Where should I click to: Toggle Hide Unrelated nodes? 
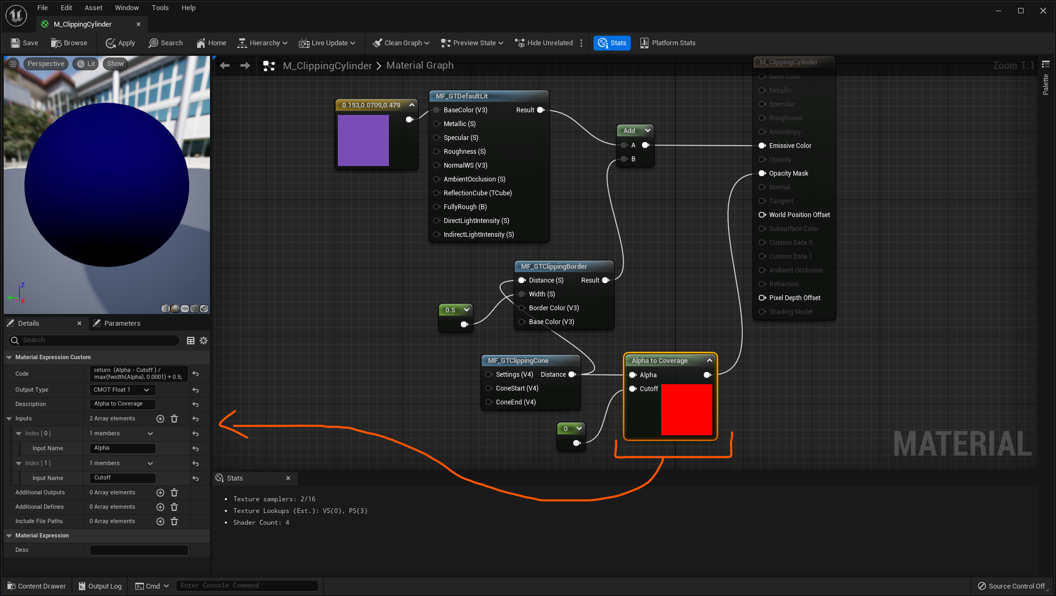click(543, 43)
